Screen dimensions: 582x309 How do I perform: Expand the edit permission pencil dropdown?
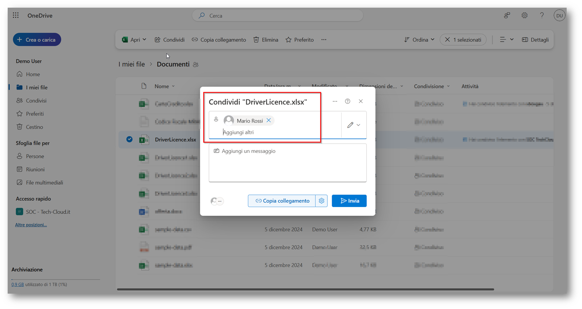click(x=354, y=125)
